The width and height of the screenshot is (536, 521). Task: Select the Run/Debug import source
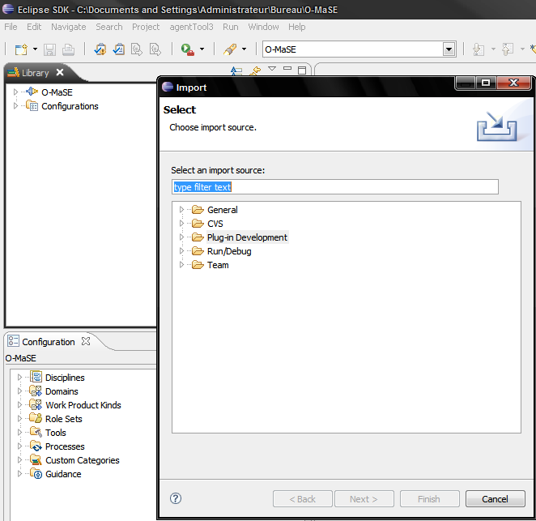(229, 251)
